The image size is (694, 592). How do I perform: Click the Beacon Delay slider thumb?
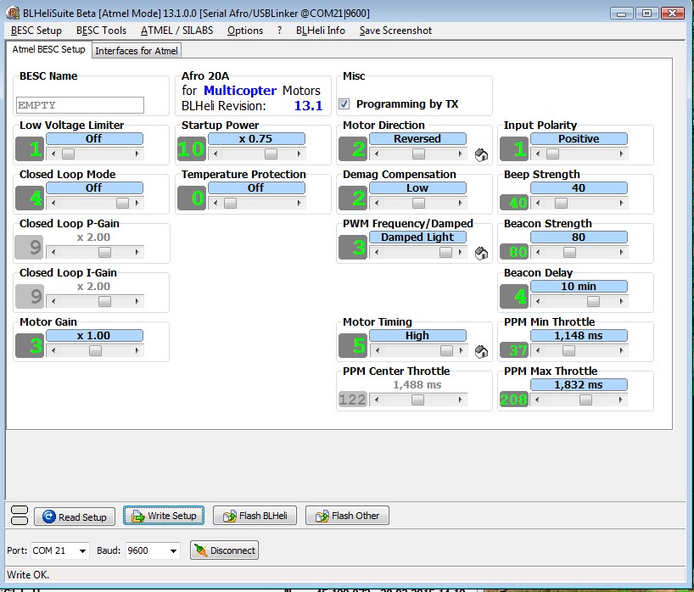click(594, 302)
